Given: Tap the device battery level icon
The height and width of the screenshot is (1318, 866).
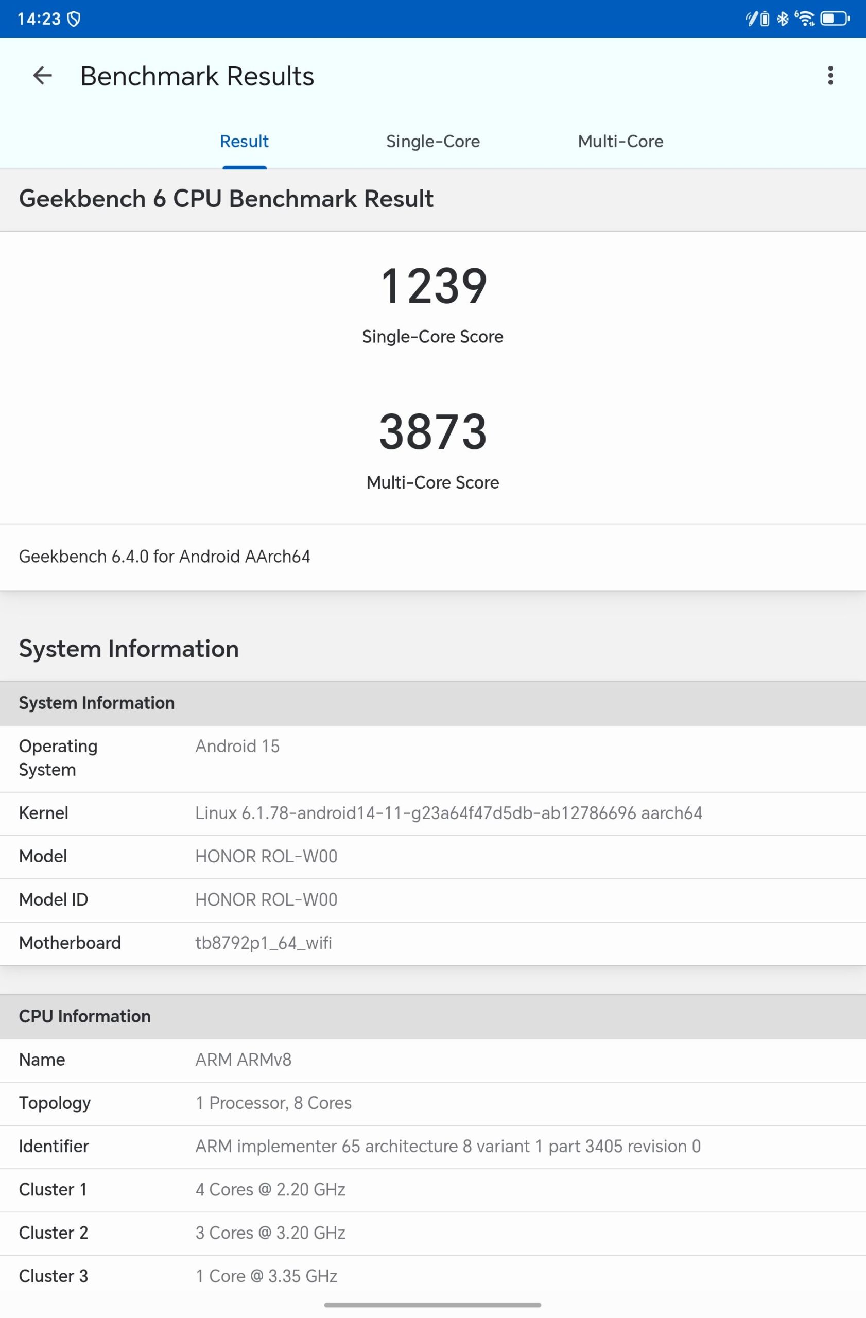Looking at the screenshot, I should point(835,19).
